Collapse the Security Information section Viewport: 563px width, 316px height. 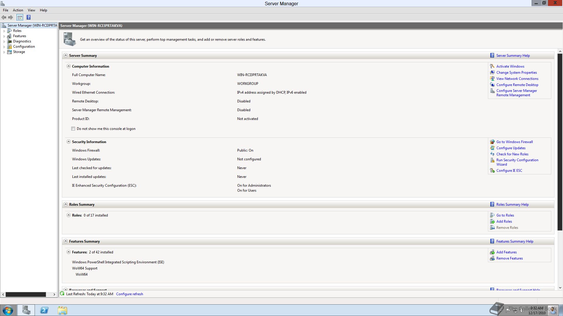[x=69, y=142]
